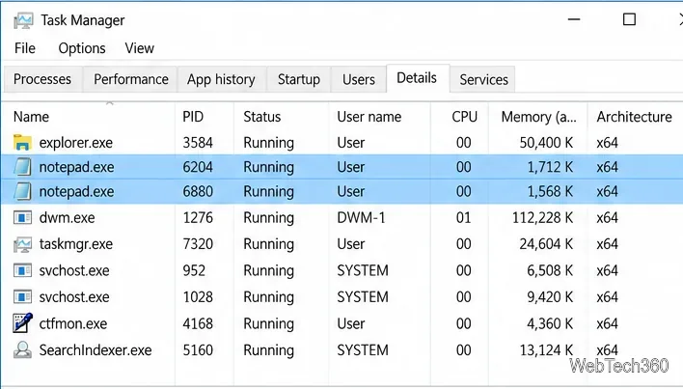Viewport: 683px width, 389px height.
Task: Select svchost.exe name in PID 952 row
Action: pyautogui.click(x=74, y=270)
